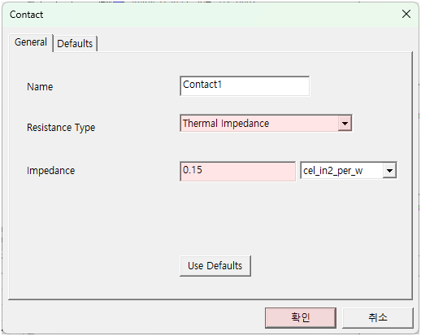Click the Thermal Impedance combo box text
Viewport: 421px width, 336px height.
[226, 124]
